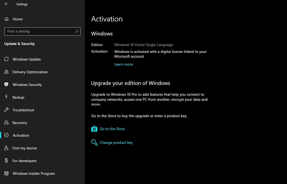Click the Settings title label
Image resolution: width=287 pixels, height=184 pixels.
coord(22,4)
